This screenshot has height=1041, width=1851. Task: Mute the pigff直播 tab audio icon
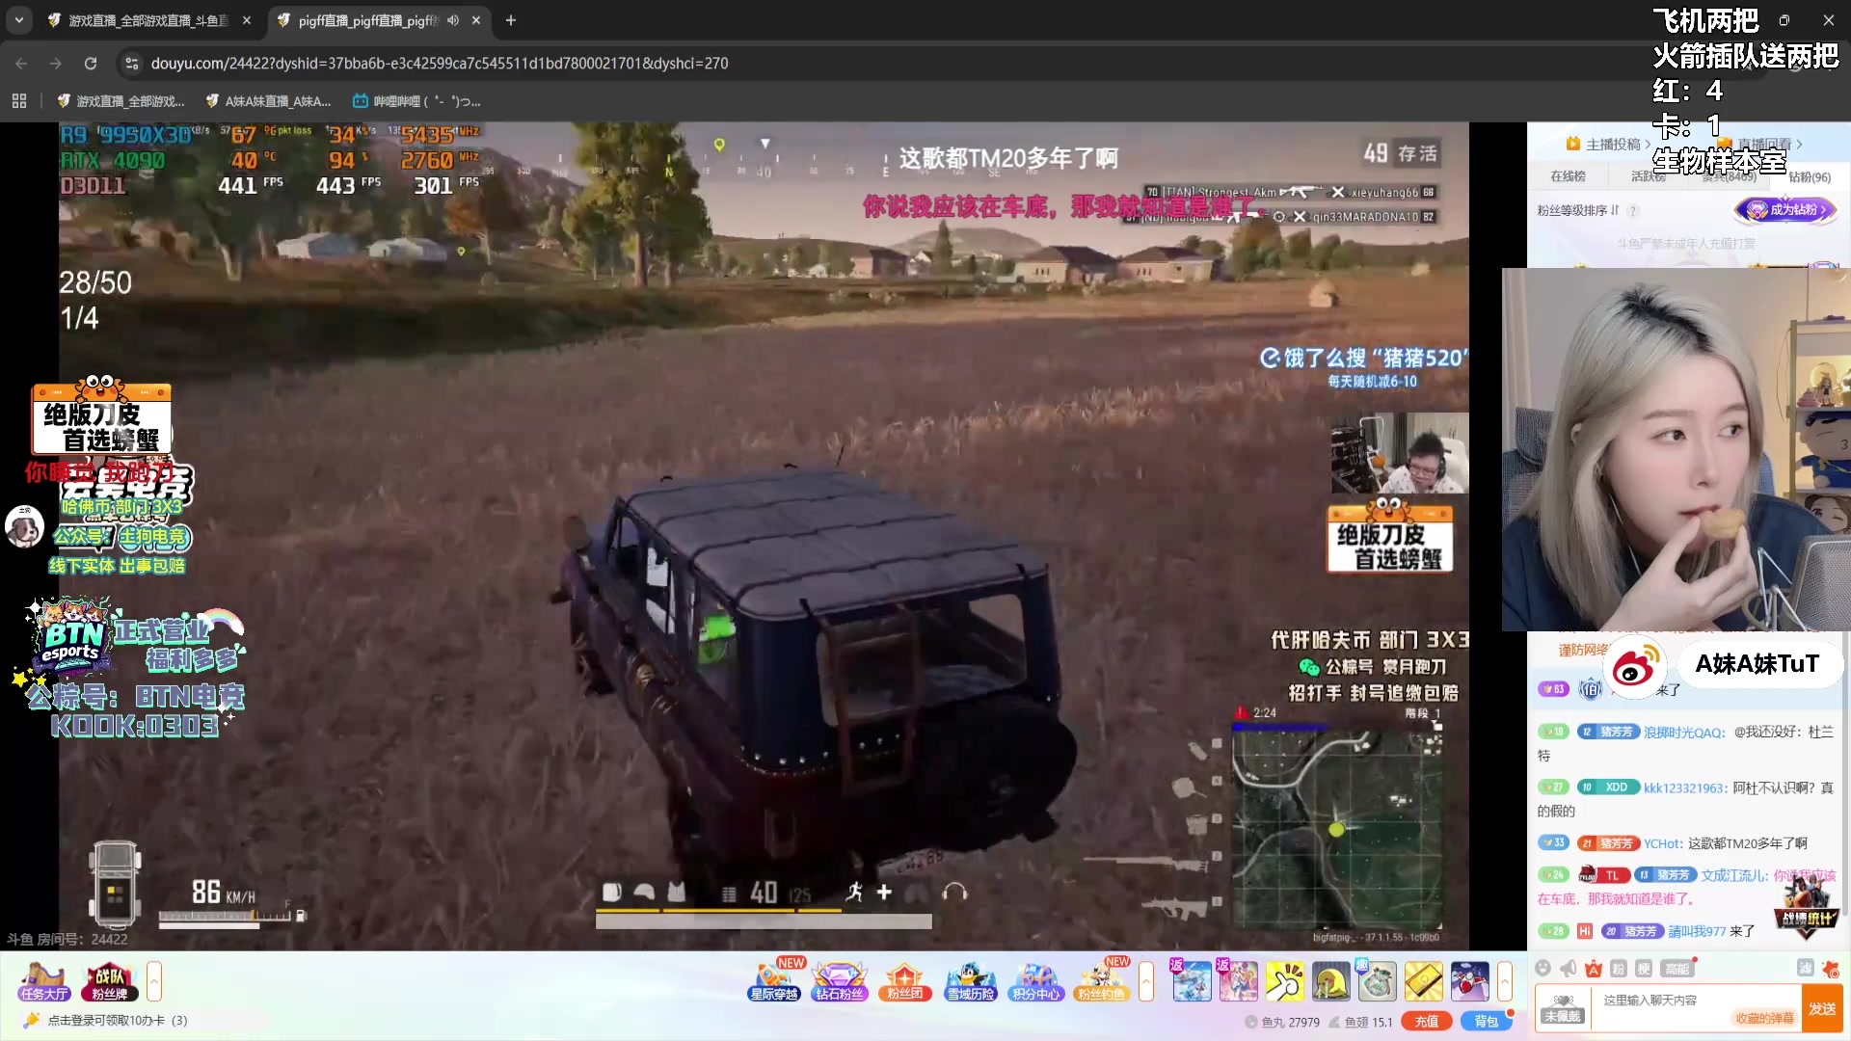(x=453, y=20)
